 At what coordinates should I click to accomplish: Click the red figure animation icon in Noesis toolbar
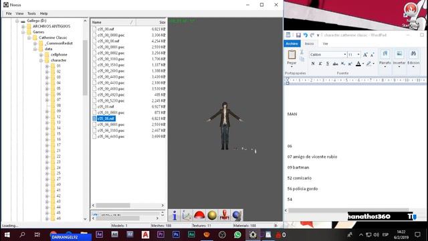[225, 216]
